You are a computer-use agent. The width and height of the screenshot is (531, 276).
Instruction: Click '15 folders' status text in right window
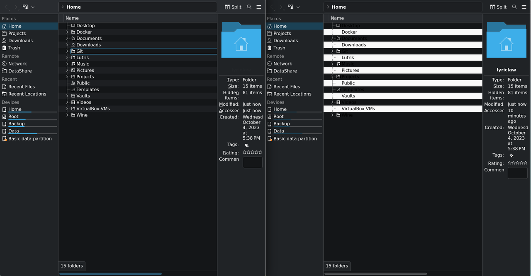(337, 266)
